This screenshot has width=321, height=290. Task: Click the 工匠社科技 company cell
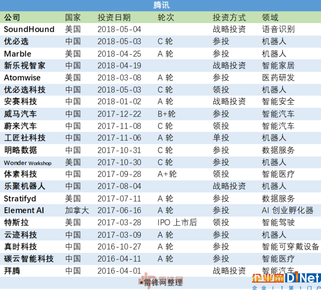25,138
